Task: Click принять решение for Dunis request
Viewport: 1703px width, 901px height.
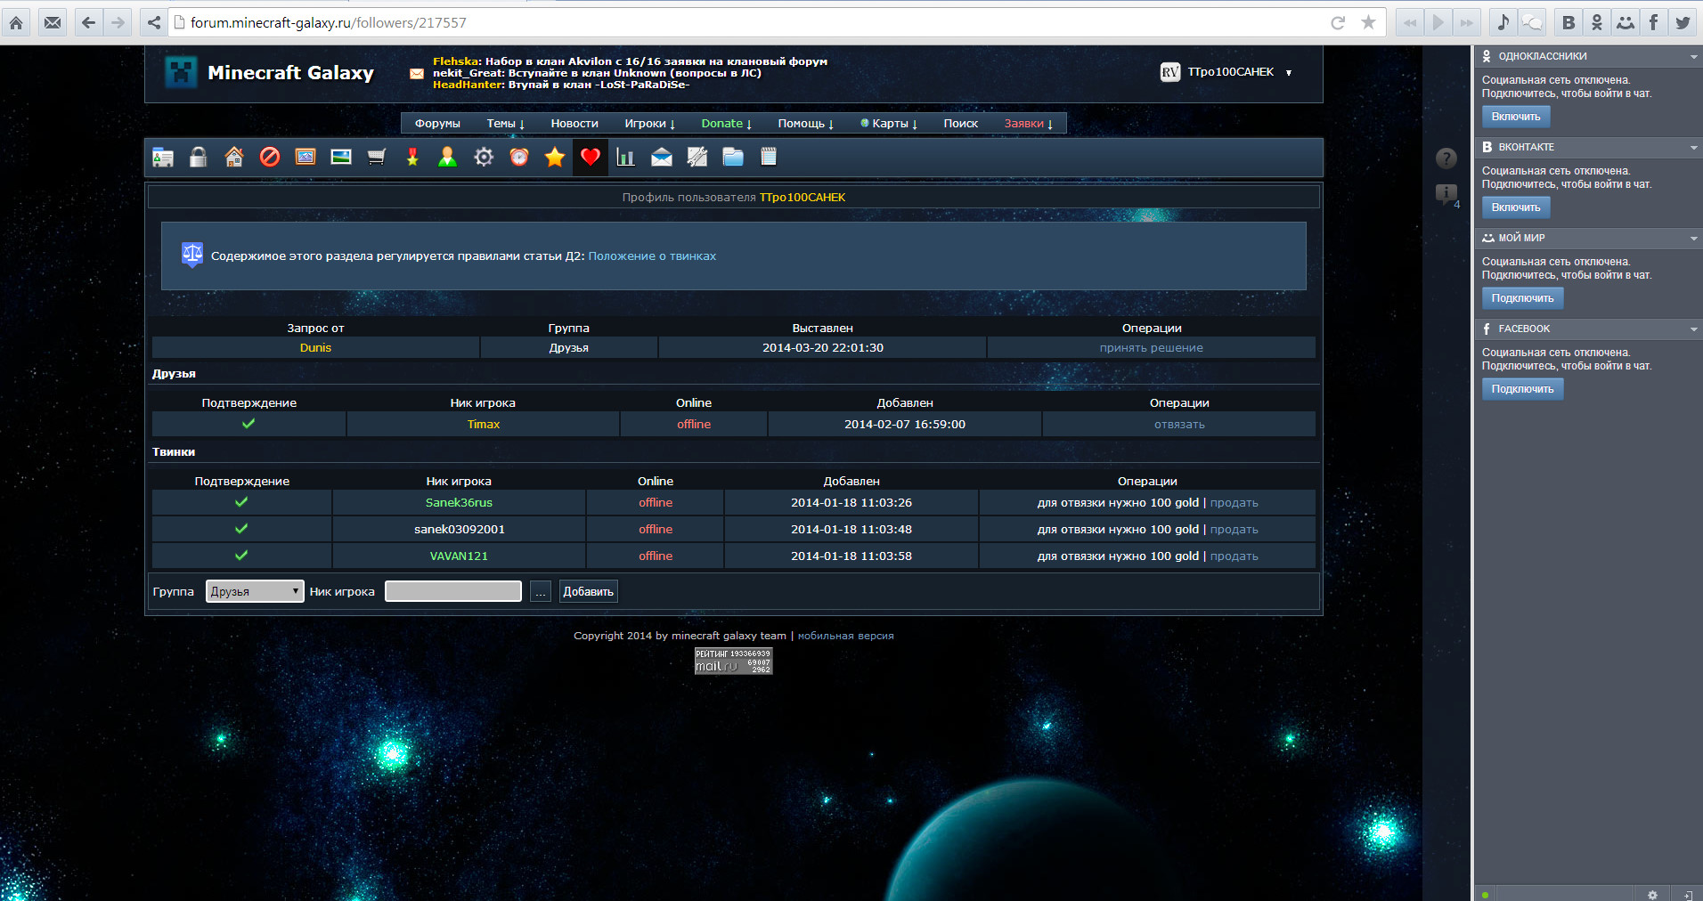Action: click(1151, 348)
